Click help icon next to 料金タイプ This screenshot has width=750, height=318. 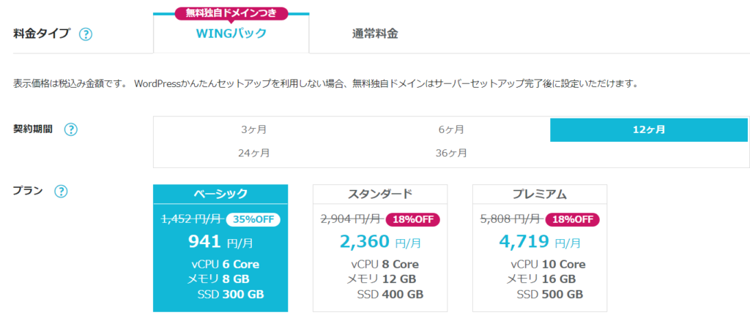tap(86, 34)
